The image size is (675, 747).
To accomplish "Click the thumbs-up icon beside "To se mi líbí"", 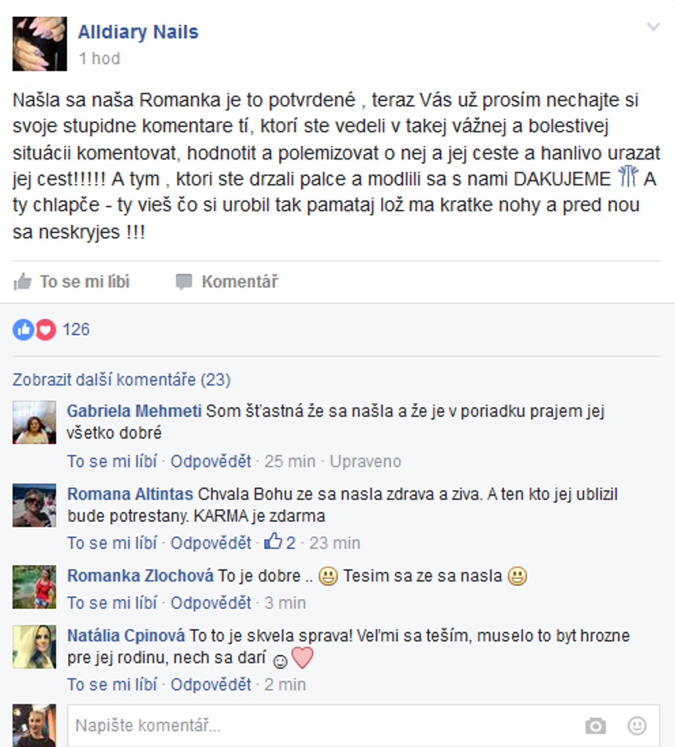I will [x=22, y=282].
